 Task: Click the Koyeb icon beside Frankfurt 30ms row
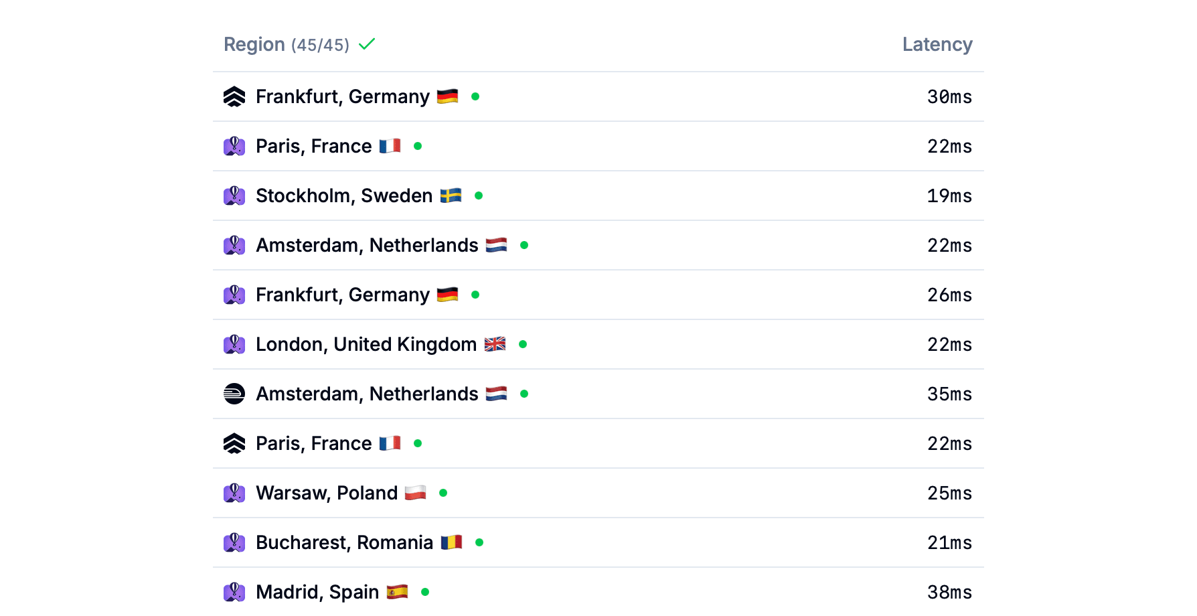point(234,96)
